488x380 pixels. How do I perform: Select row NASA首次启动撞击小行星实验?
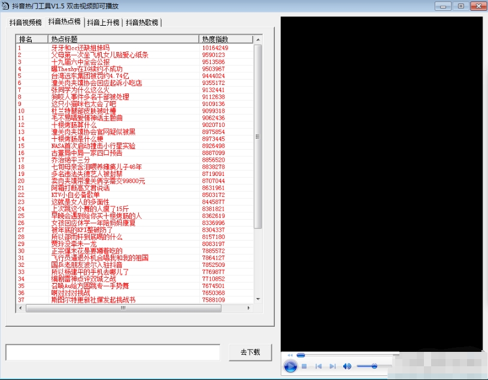pyautogui.click(x=135, y=146)
